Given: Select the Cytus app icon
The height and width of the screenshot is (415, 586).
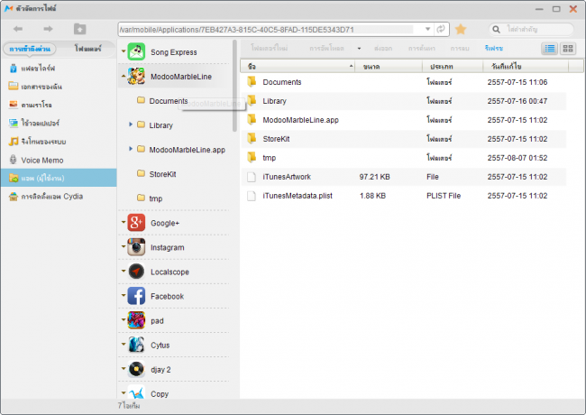Looking at the screenshot, I should click(x=136, y=346).
